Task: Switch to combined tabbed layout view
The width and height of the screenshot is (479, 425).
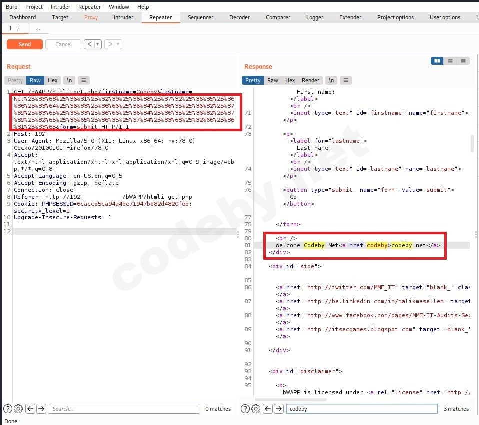Action: coord(463,61)
